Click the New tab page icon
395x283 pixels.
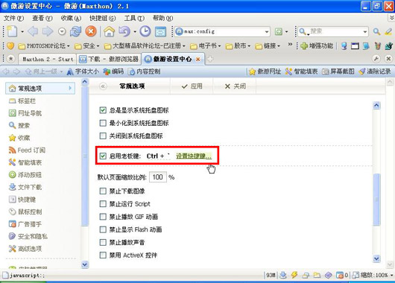point(12,31)
